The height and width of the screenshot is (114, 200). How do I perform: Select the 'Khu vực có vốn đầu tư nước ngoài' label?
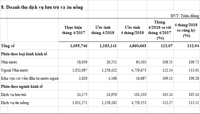(30, 78)
